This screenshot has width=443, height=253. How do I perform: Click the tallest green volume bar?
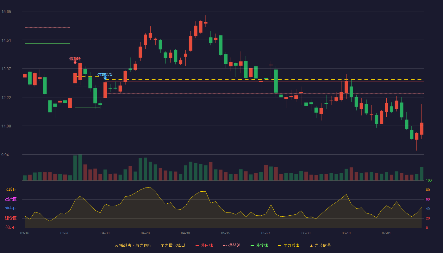80,167
